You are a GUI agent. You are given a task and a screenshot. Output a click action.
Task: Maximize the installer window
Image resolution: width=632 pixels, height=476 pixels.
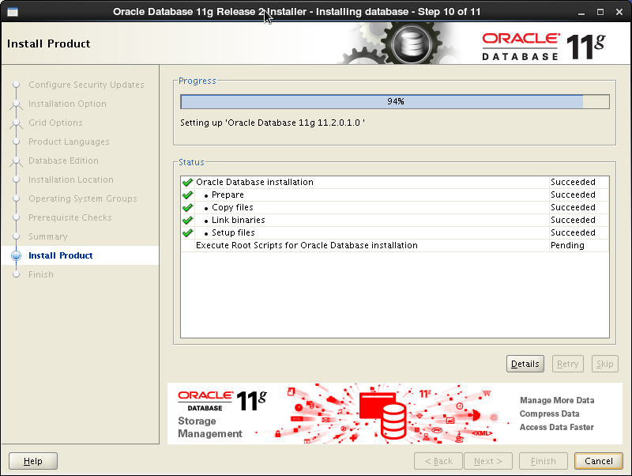600,12
